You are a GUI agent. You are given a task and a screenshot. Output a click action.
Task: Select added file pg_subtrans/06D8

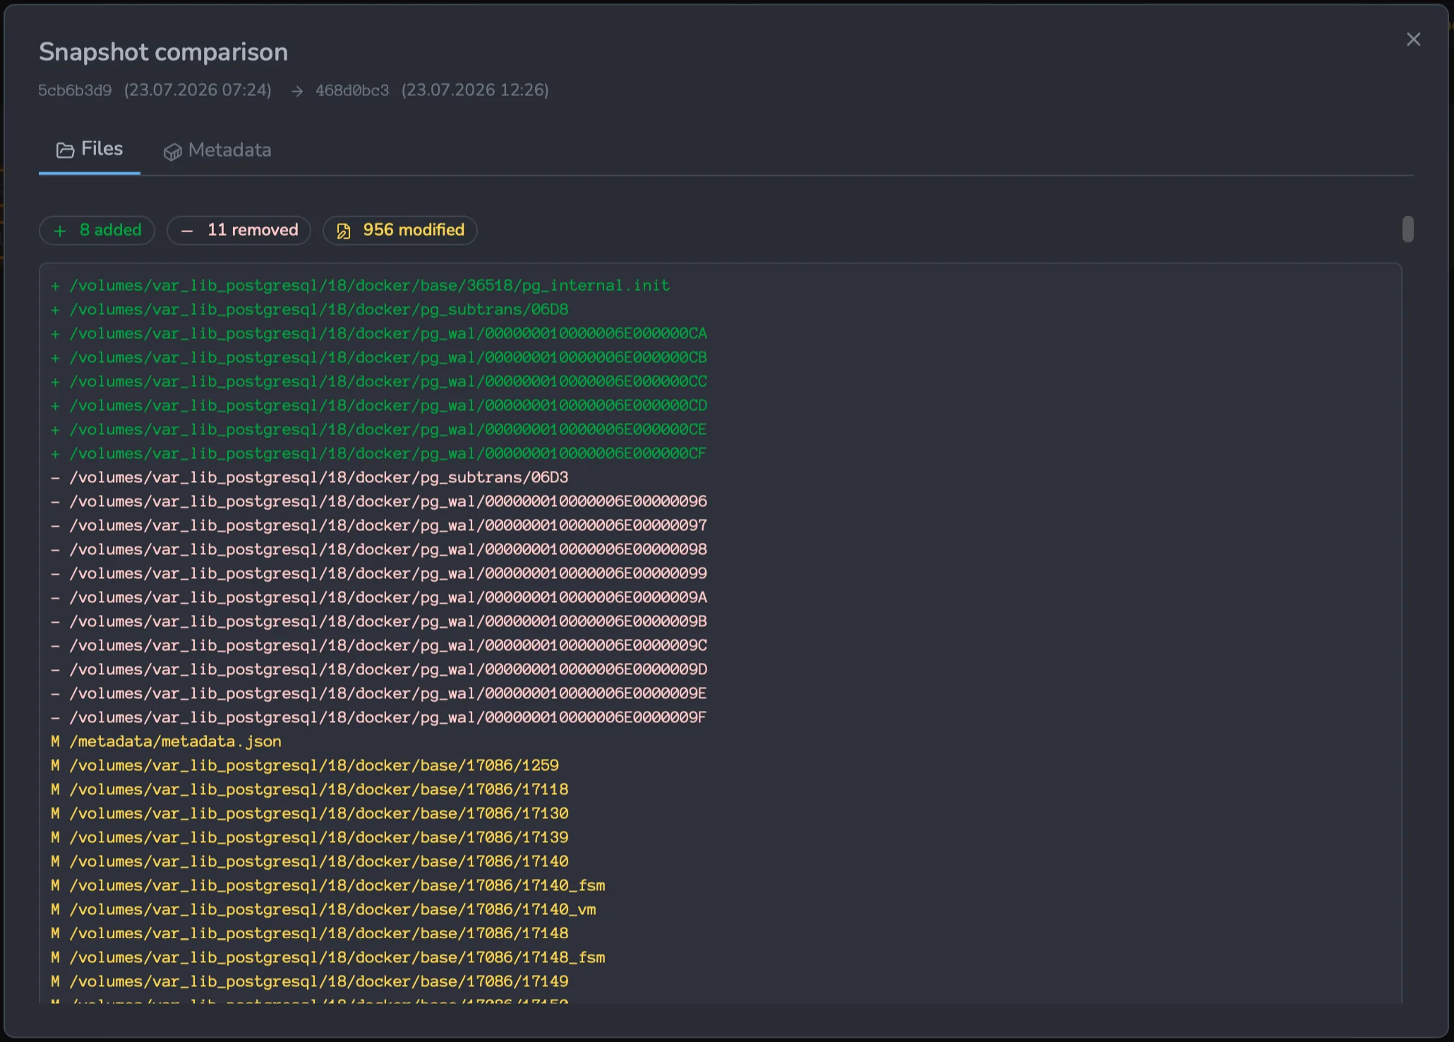310,310
